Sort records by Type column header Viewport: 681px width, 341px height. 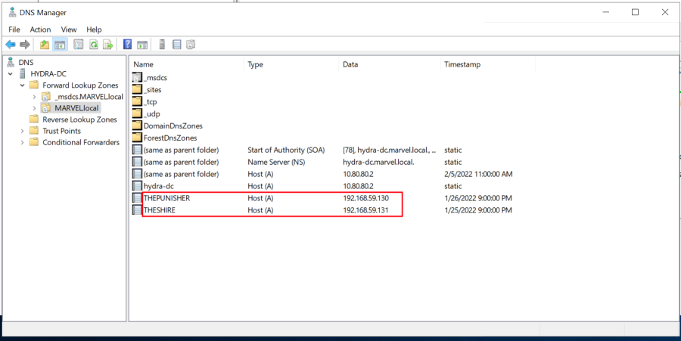click(x=255, y=65)
